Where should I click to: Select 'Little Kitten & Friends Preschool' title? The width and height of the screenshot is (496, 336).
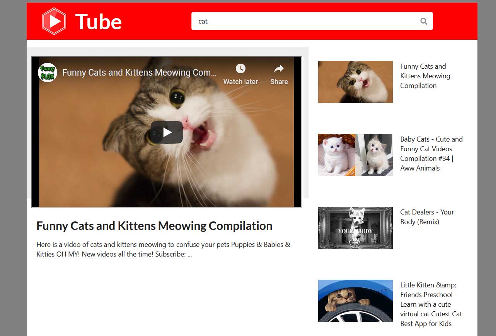pos(431,304)
